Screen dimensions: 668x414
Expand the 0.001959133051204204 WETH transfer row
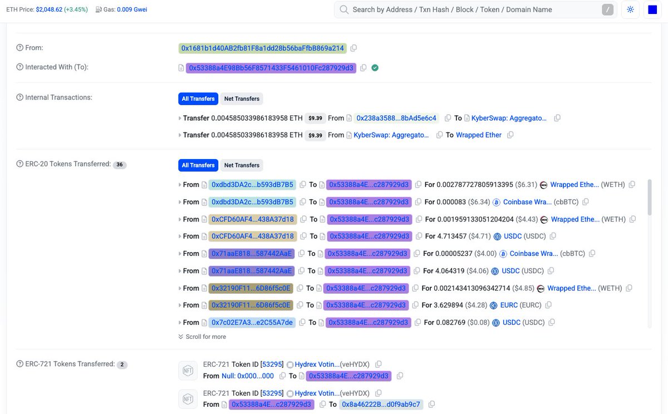pos(180,219)
